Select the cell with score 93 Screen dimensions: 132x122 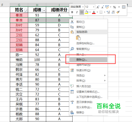pos(37,15)
